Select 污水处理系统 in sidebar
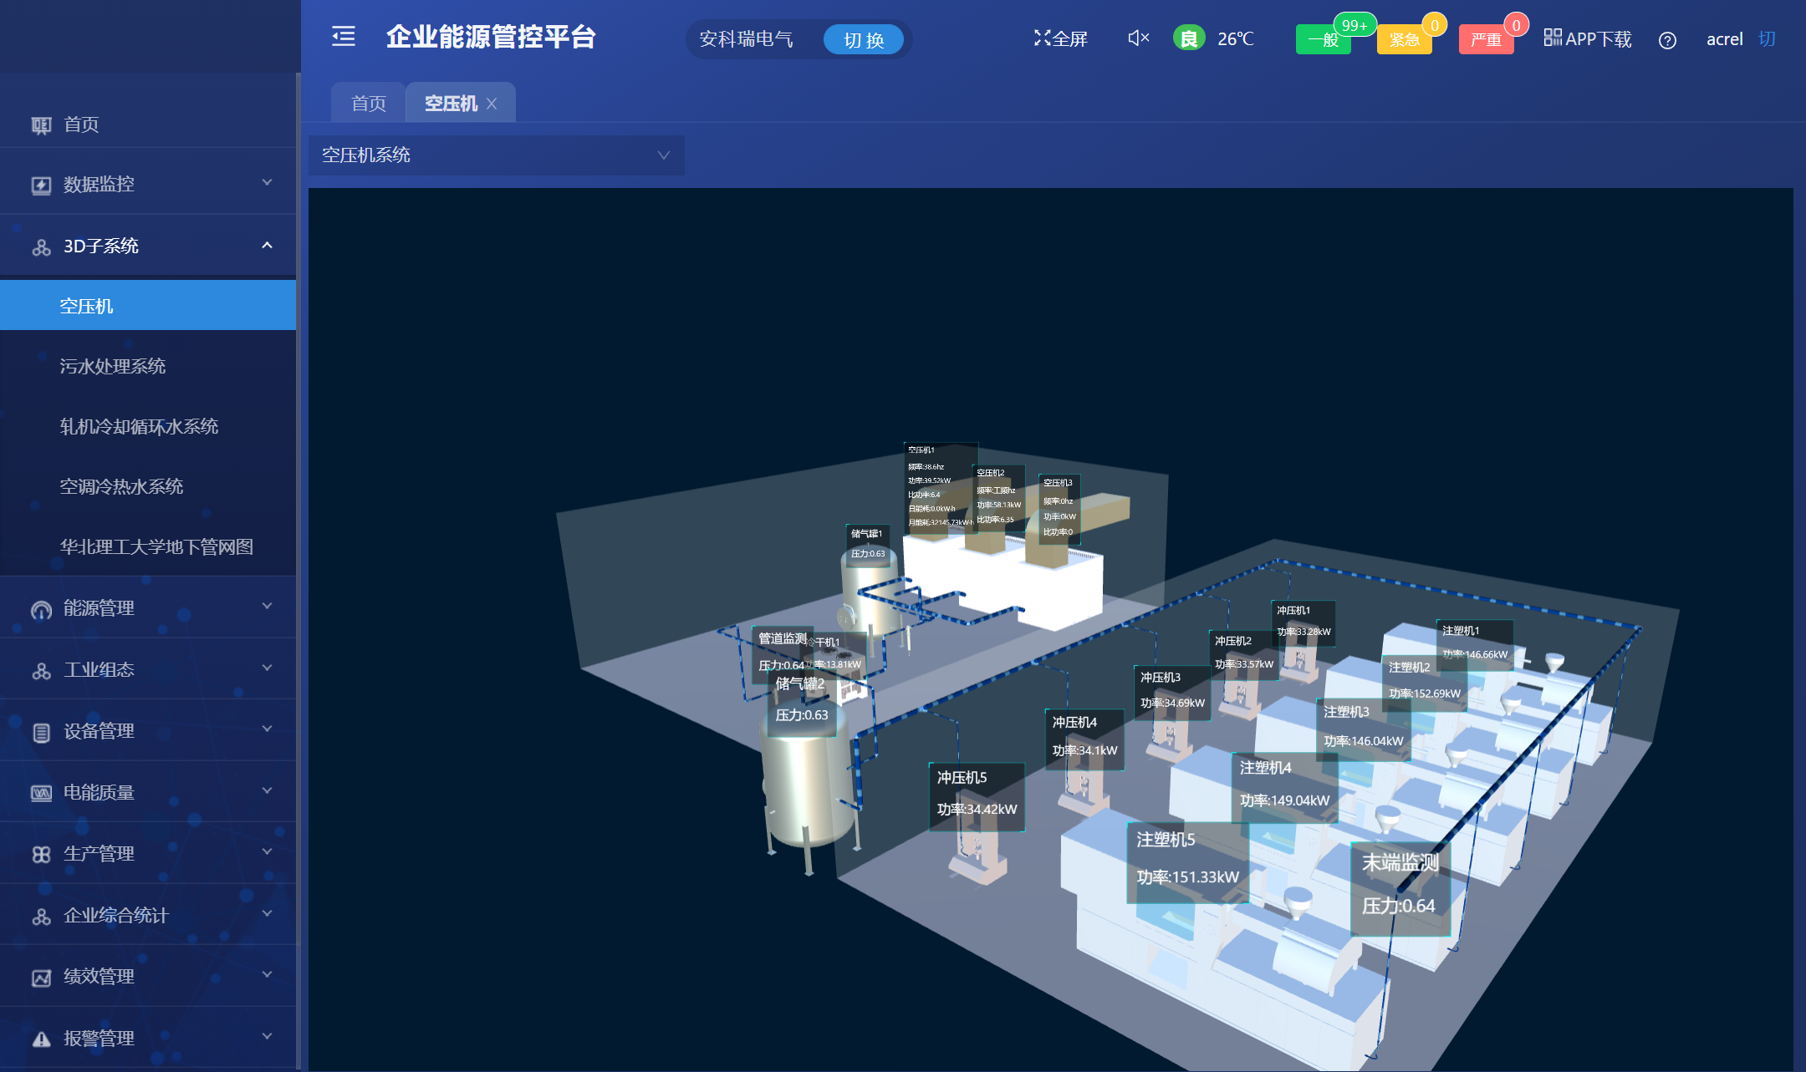 point(113,366)
